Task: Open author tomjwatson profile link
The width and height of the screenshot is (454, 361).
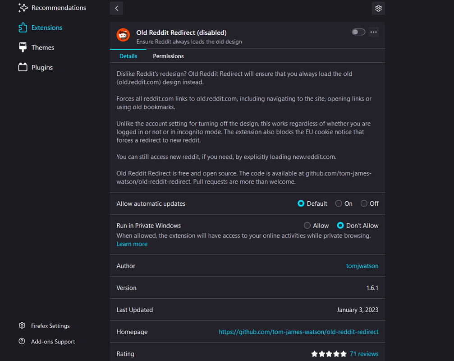Action: point(362,266)
